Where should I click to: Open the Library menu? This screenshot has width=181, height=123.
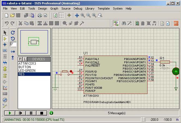click(90, 8)
